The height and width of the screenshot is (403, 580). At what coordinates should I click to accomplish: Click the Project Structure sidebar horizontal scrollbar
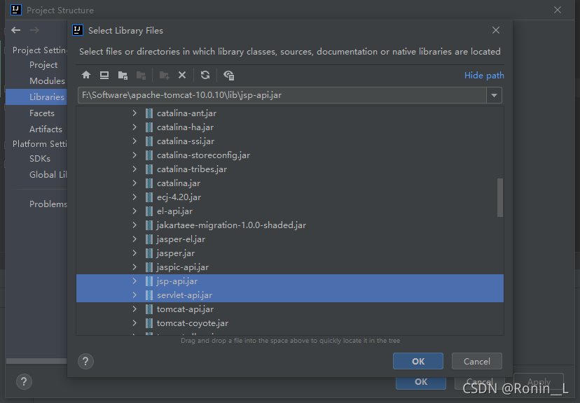coord(36,361)
